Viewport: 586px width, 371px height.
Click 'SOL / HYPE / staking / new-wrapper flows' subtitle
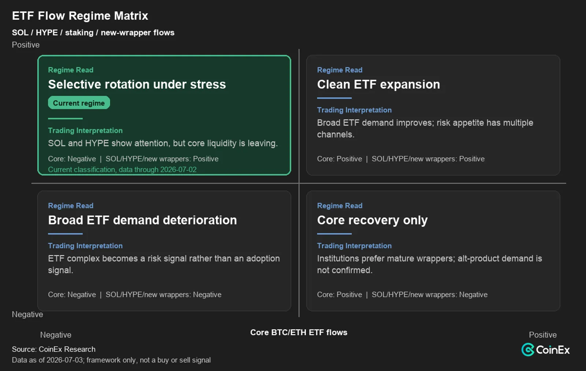pyautogui.click(x=93, y=33)
